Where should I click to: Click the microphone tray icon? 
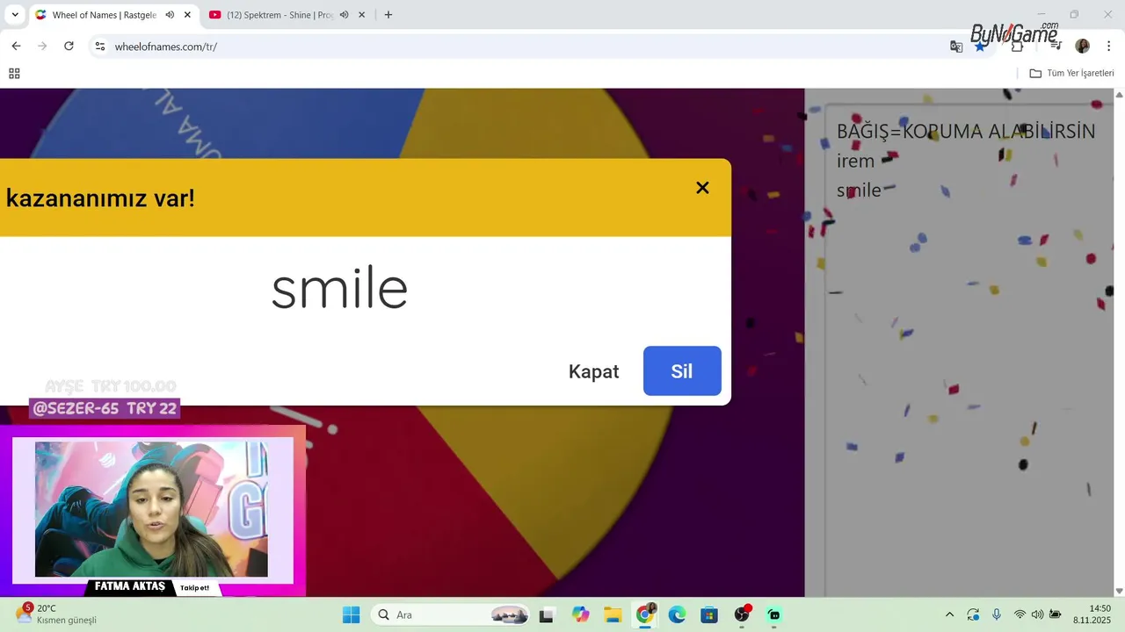997,614
